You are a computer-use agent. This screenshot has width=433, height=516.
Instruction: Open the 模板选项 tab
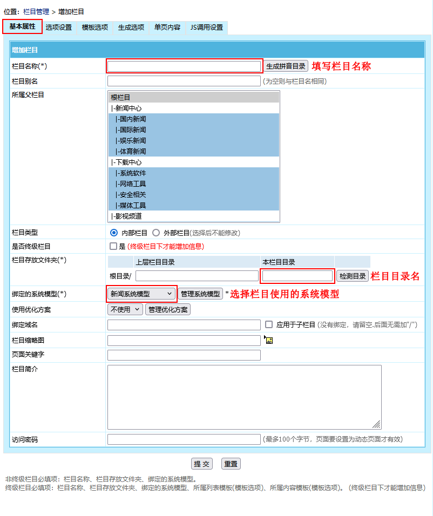(94, 28)
